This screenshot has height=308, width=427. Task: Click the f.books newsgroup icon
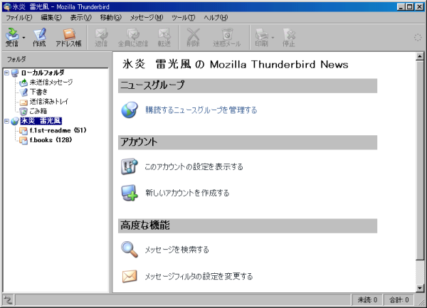click(23, 140)
